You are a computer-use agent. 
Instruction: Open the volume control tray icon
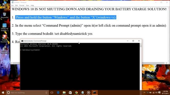pyautogui.click(x=156, y=93)
